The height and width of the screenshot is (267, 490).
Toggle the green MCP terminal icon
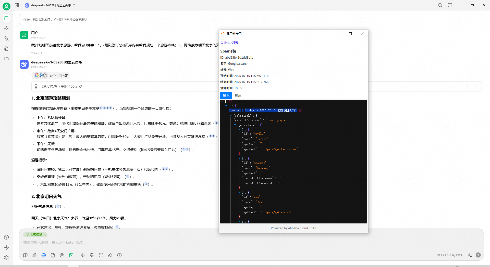71,255
